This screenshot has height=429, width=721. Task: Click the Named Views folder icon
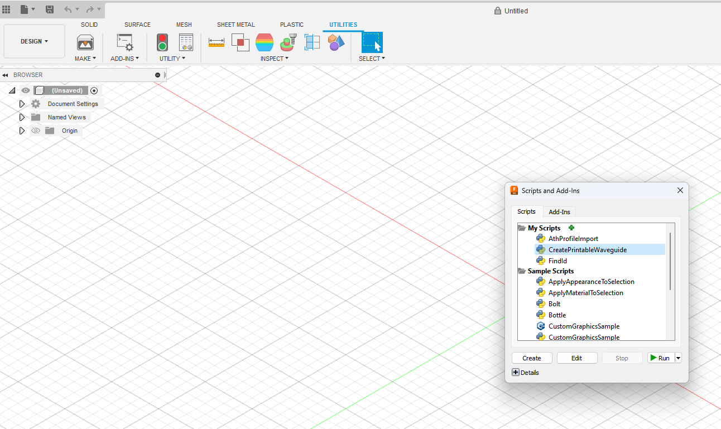[36, 117]
